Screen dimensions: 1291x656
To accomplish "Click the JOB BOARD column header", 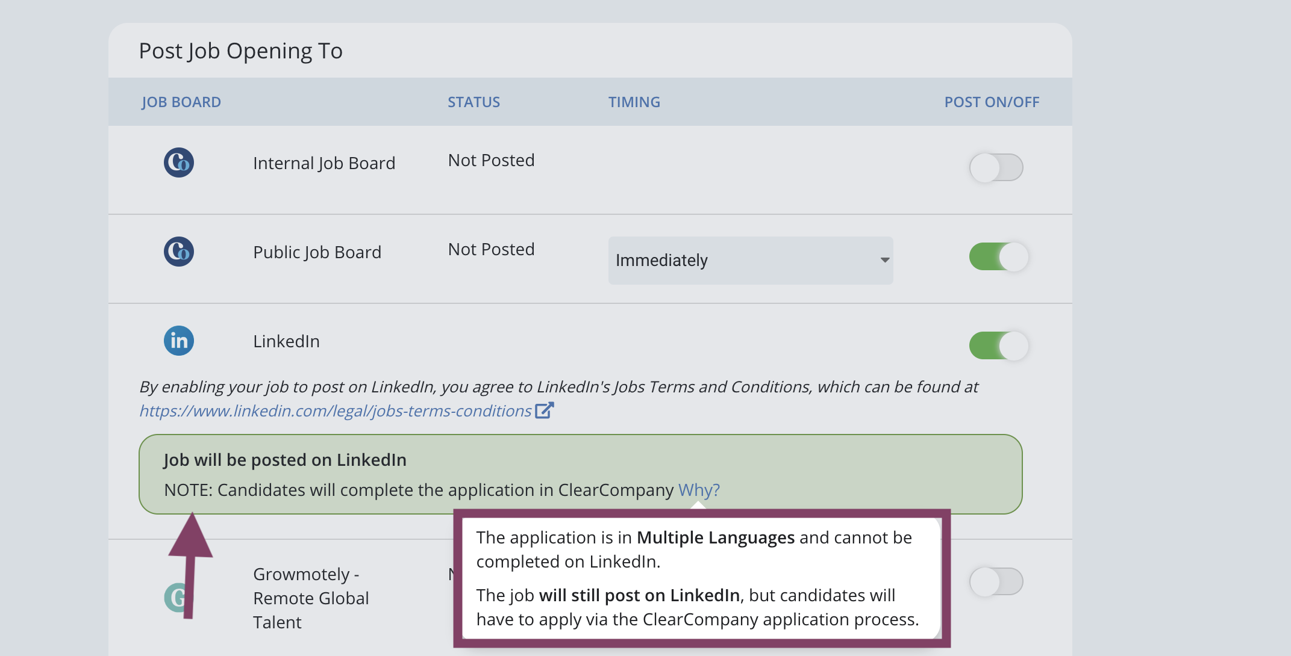I will click(181, 102).
